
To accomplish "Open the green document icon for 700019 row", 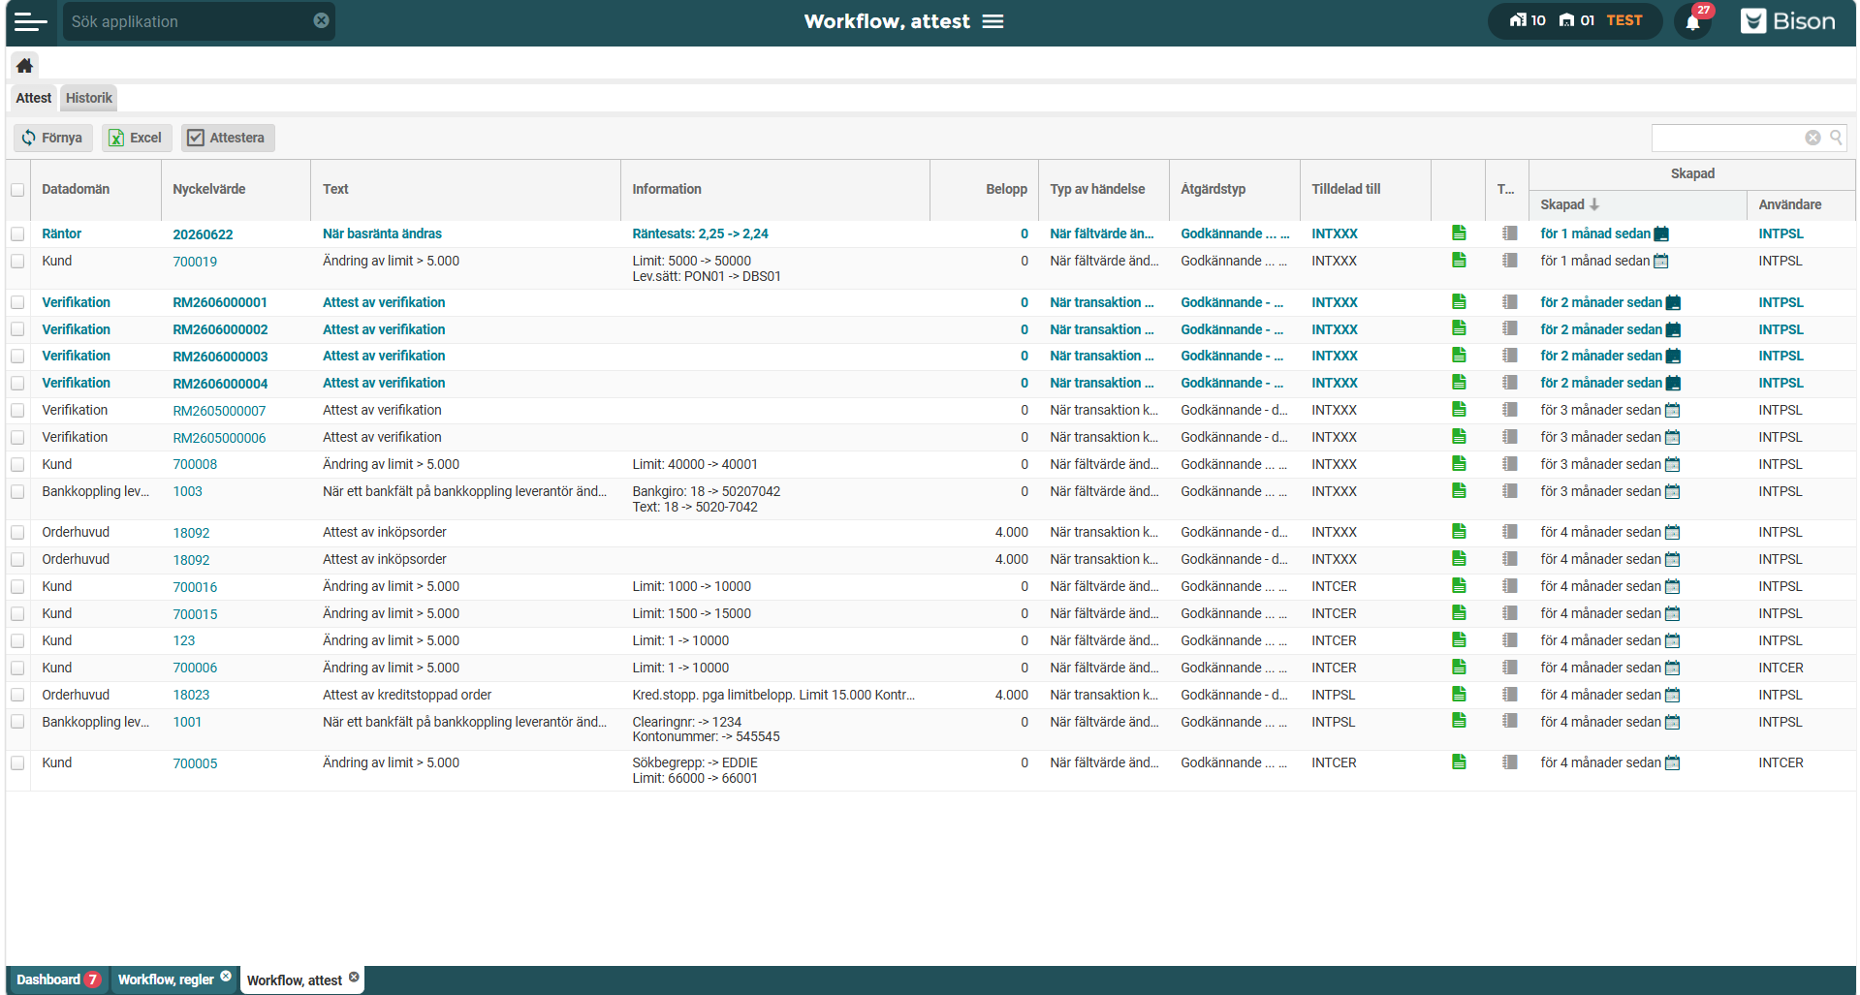I will tap(1459, 260).
